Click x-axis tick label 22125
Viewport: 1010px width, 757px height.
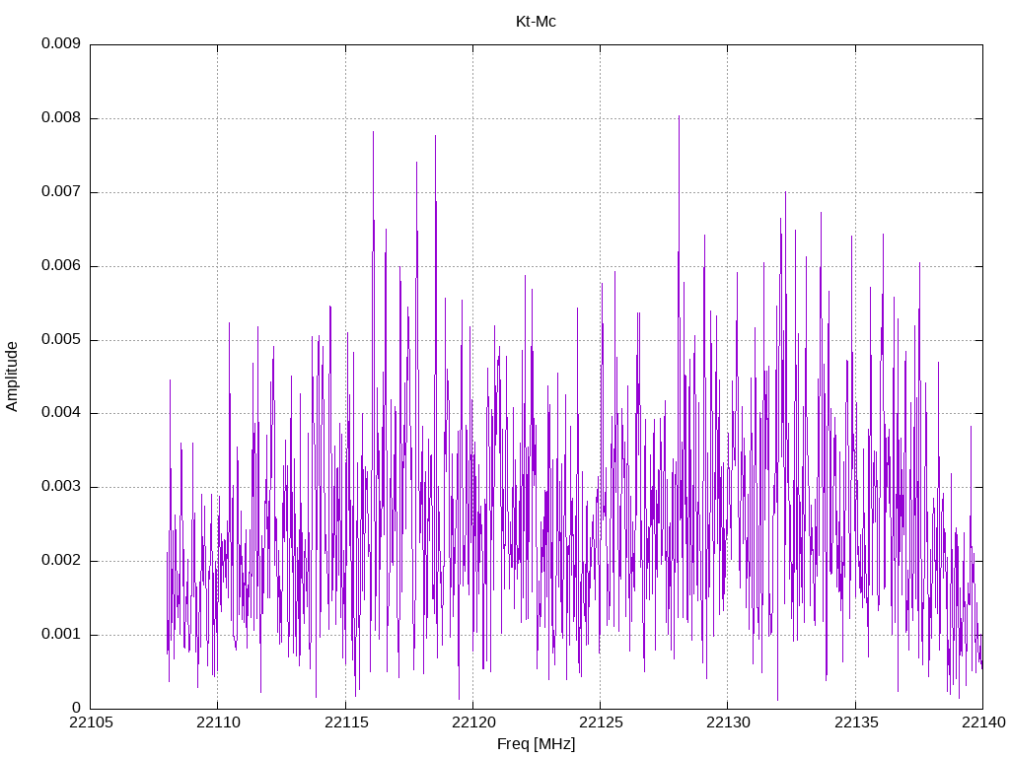click(x=601, y=723)
